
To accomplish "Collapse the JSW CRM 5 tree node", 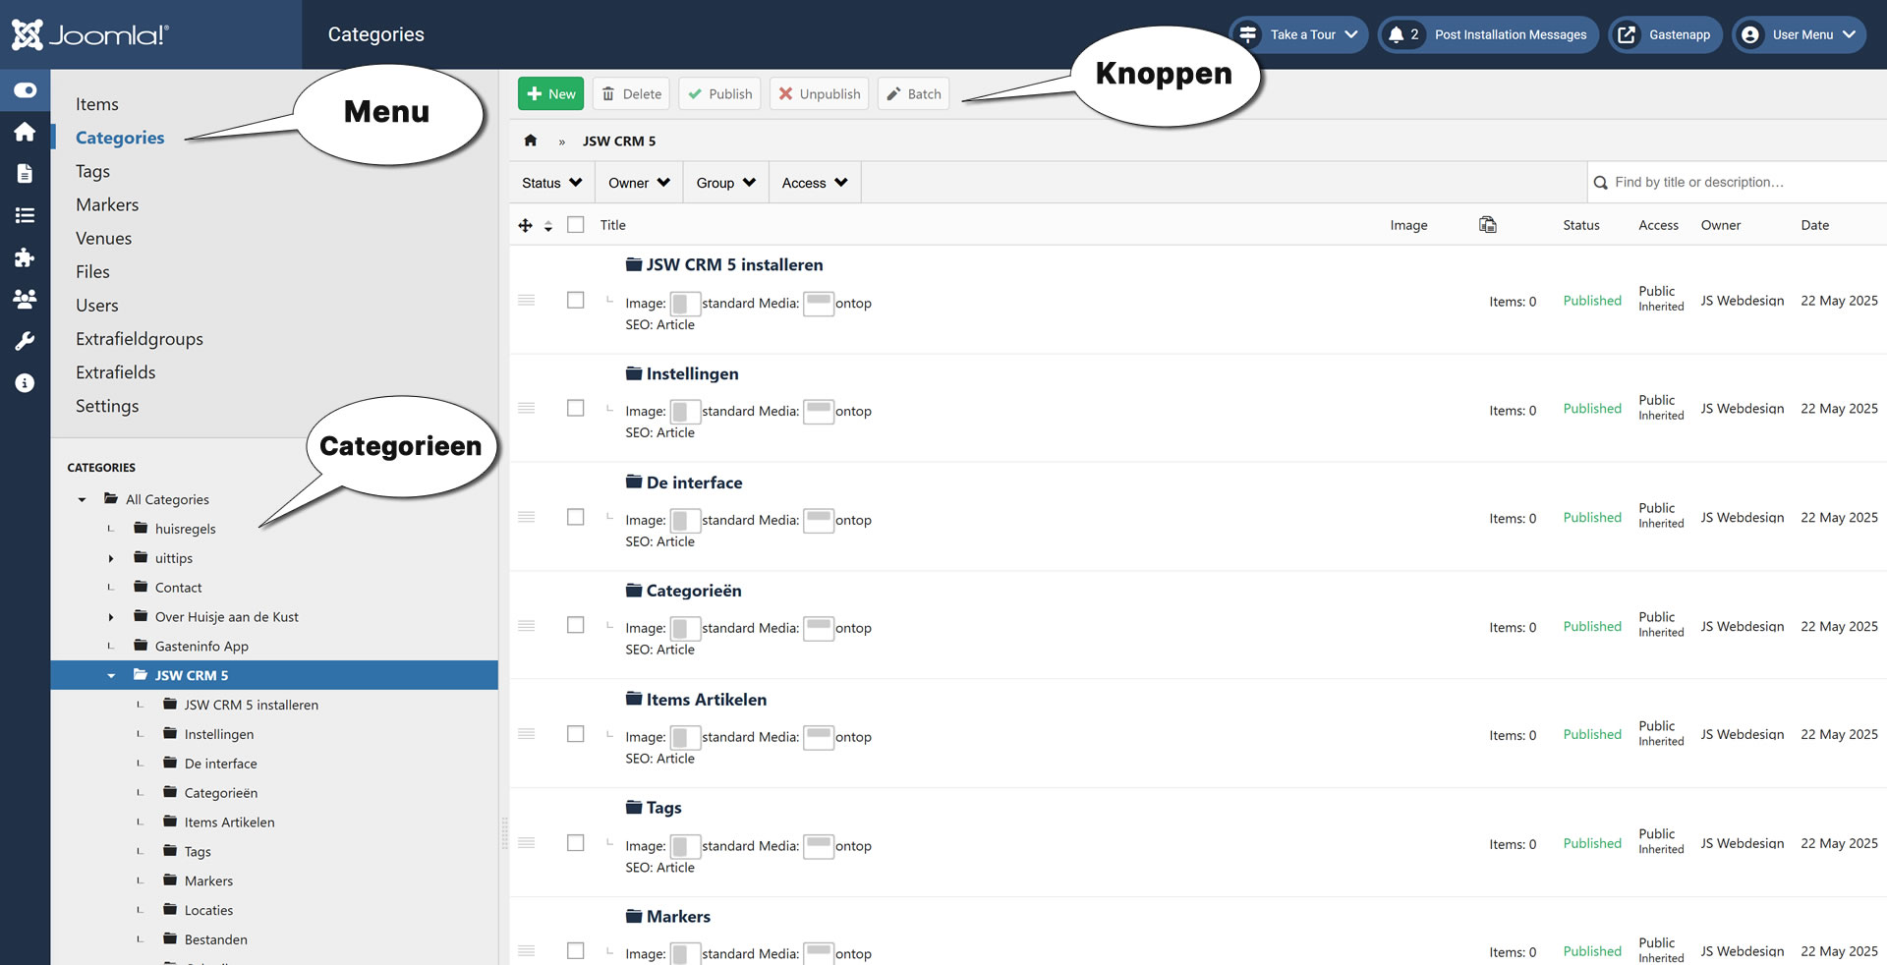I will (111, 676).
